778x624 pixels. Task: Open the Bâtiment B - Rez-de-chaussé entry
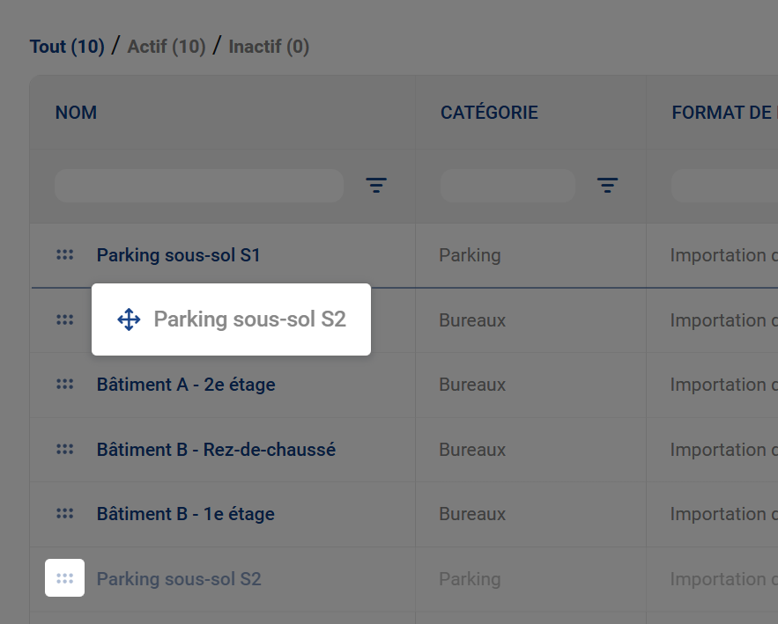point(216,450)
